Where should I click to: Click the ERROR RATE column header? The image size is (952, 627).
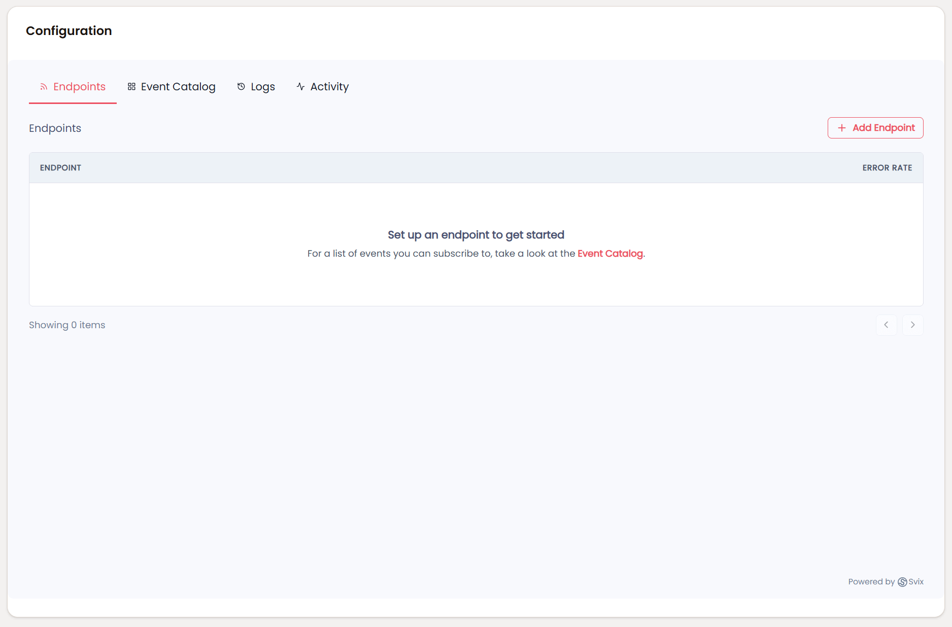coord(887,167)
